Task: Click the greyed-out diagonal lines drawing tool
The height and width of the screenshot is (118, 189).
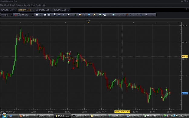Action: pos(120,15)
